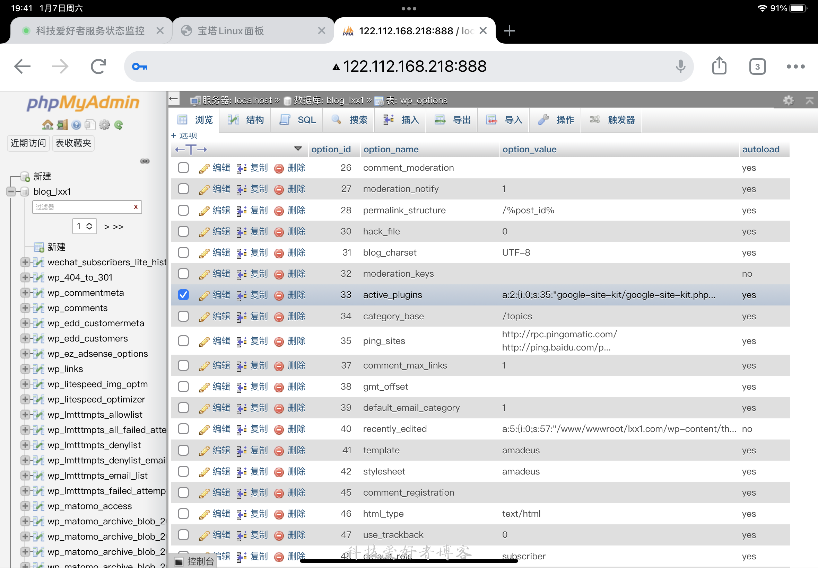This screenshot has height=568, width=818.
Task: Tap the password key icon in address bar
Action: 140,66
